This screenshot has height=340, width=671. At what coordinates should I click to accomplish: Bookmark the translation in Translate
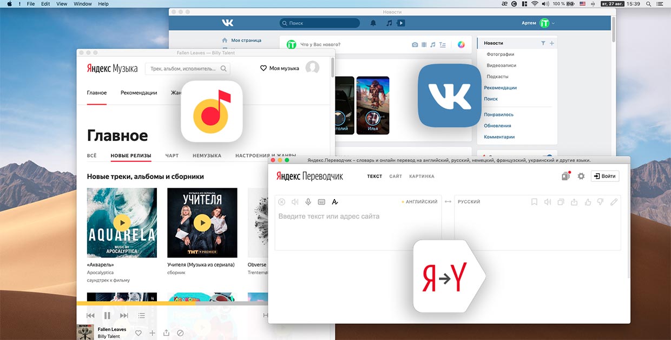coord(534,202)
